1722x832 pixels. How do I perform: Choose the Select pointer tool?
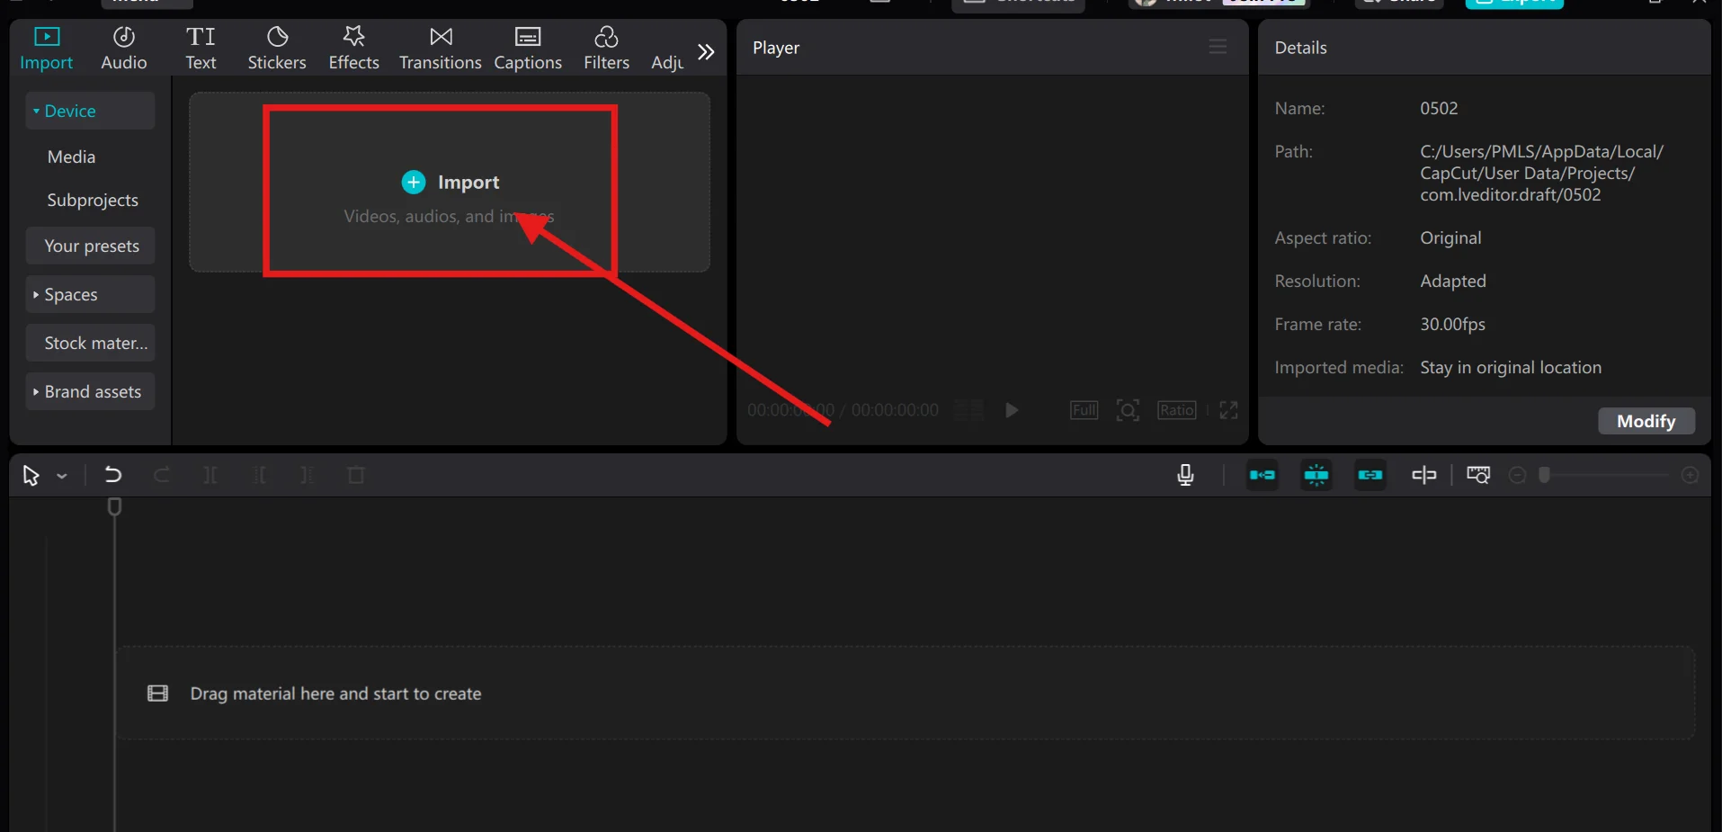coord(31,475)
